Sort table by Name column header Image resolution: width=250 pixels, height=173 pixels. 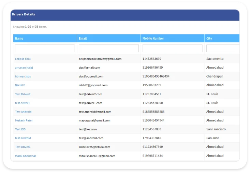pos(19,39)
